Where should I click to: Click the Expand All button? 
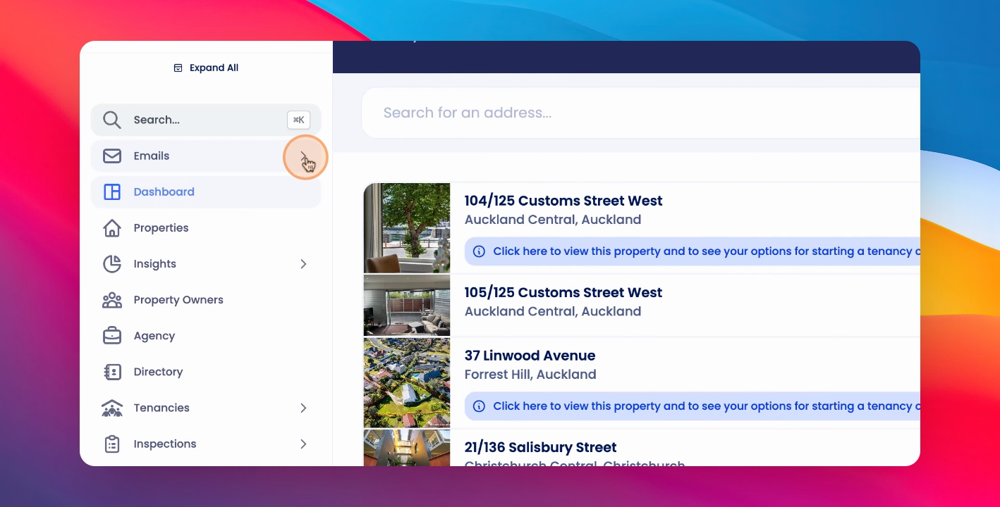point(206,68)
